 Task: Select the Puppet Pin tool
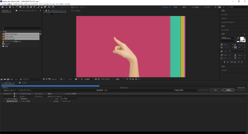coord(53,7)
